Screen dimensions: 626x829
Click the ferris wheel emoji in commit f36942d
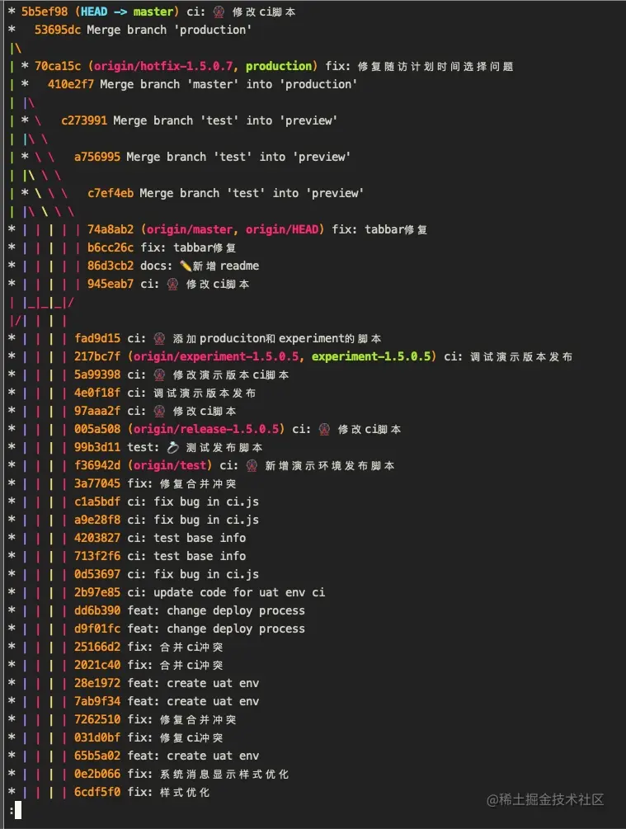[252, 466]
